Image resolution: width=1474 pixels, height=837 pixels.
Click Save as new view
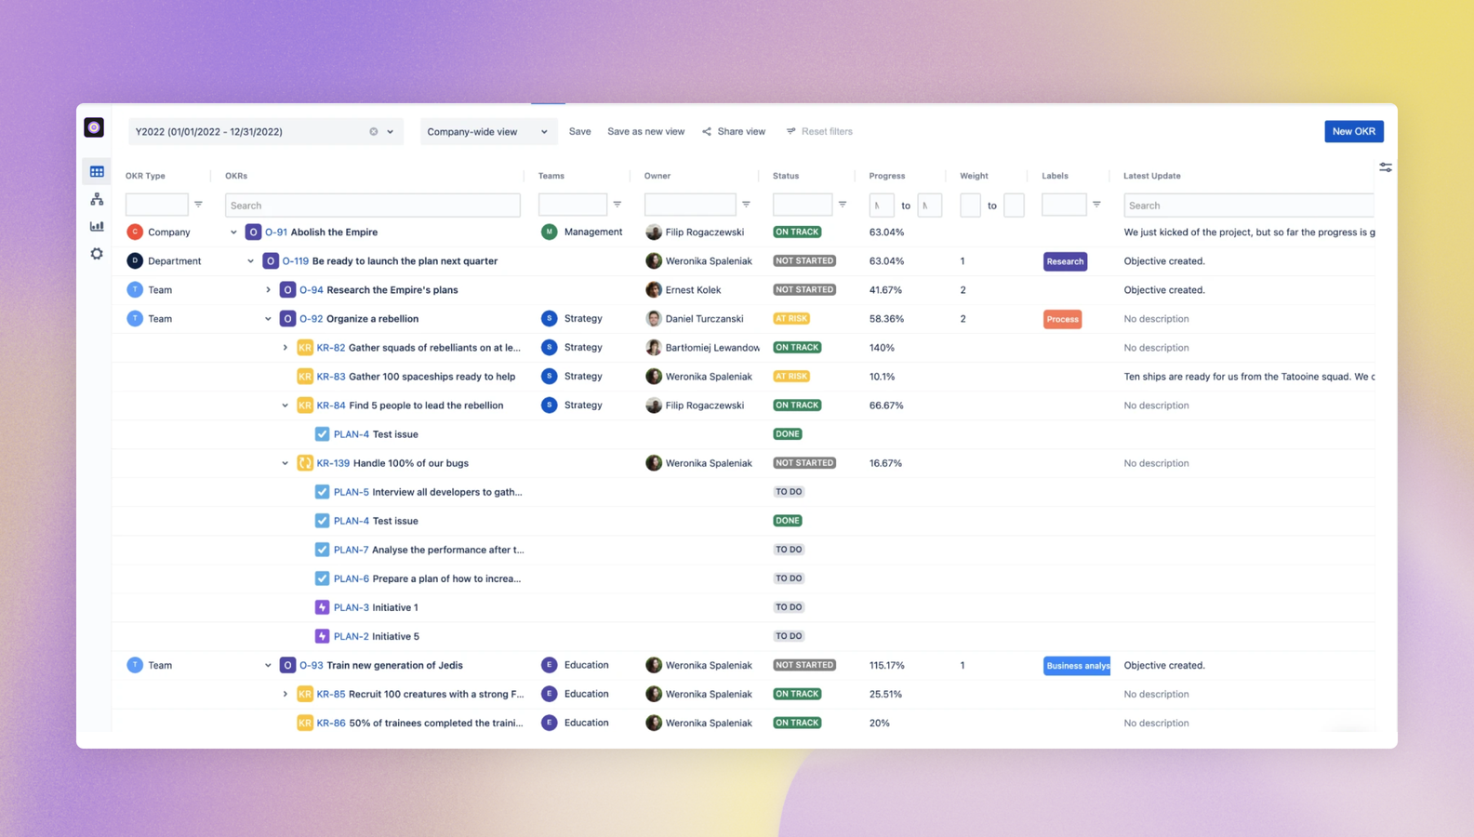point(645,131)
